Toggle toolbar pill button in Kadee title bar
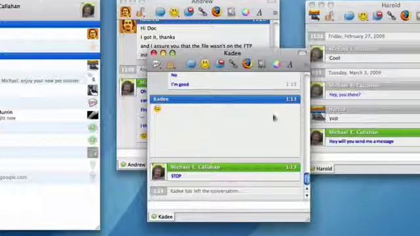 click(x=302, y=53)
